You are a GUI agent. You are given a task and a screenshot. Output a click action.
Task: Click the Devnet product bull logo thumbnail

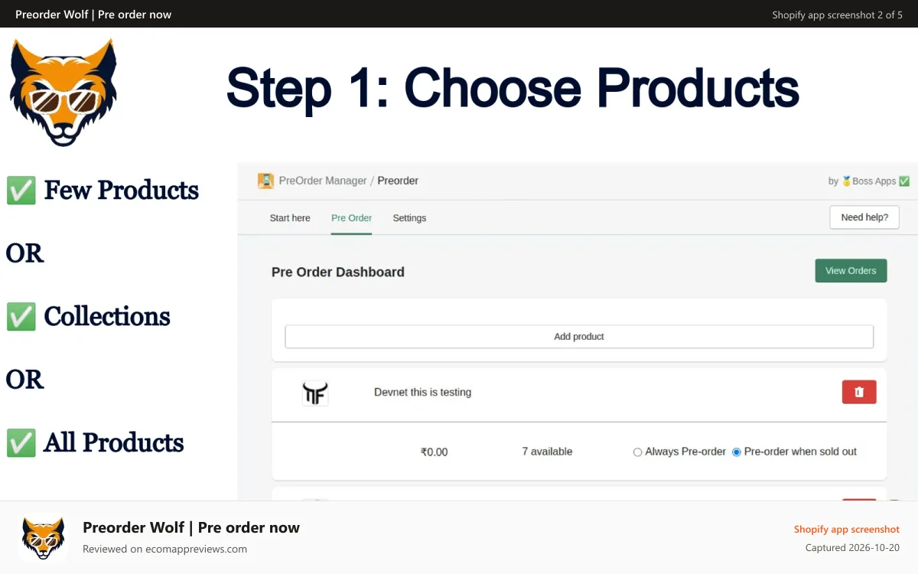(315, 393)
